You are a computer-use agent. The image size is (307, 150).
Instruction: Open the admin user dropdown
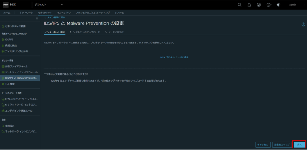297,5
